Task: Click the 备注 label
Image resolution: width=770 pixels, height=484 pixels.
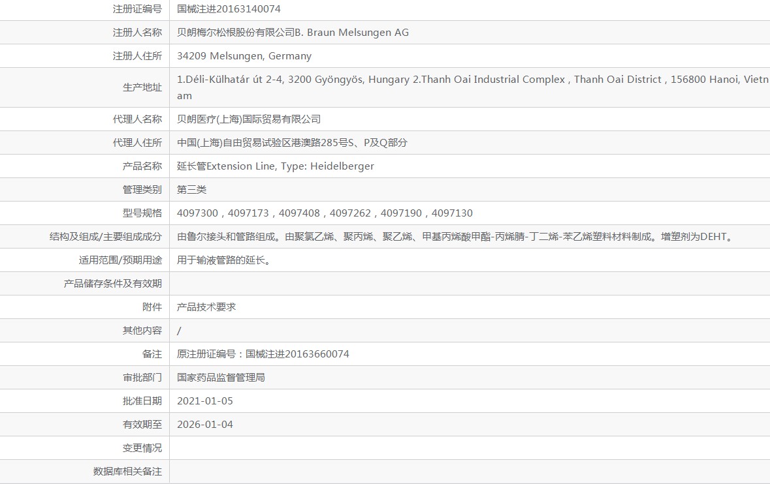Action: (x=152, y=354)
